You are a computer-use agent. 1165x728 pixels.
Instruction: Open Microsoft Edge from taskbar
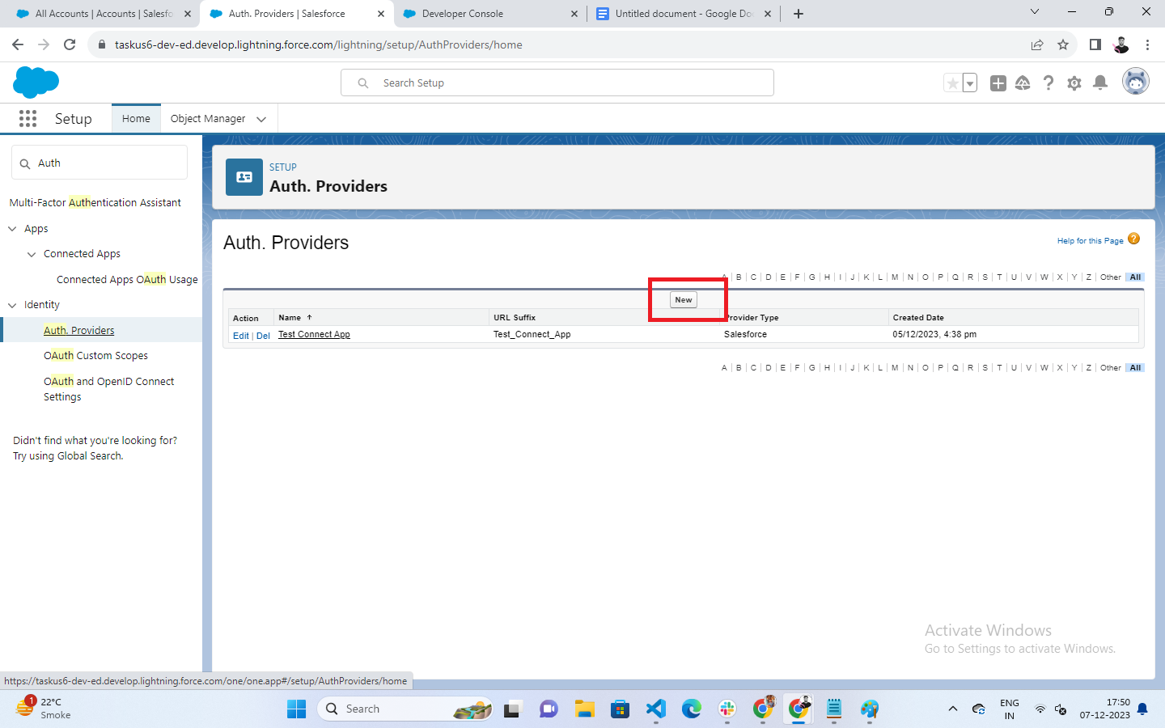[x=692, y=709]
